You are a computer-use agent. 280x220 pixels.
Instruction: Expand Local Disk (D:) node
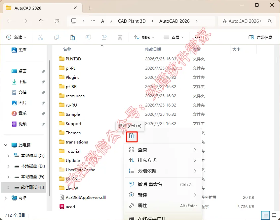pos(8,166)
